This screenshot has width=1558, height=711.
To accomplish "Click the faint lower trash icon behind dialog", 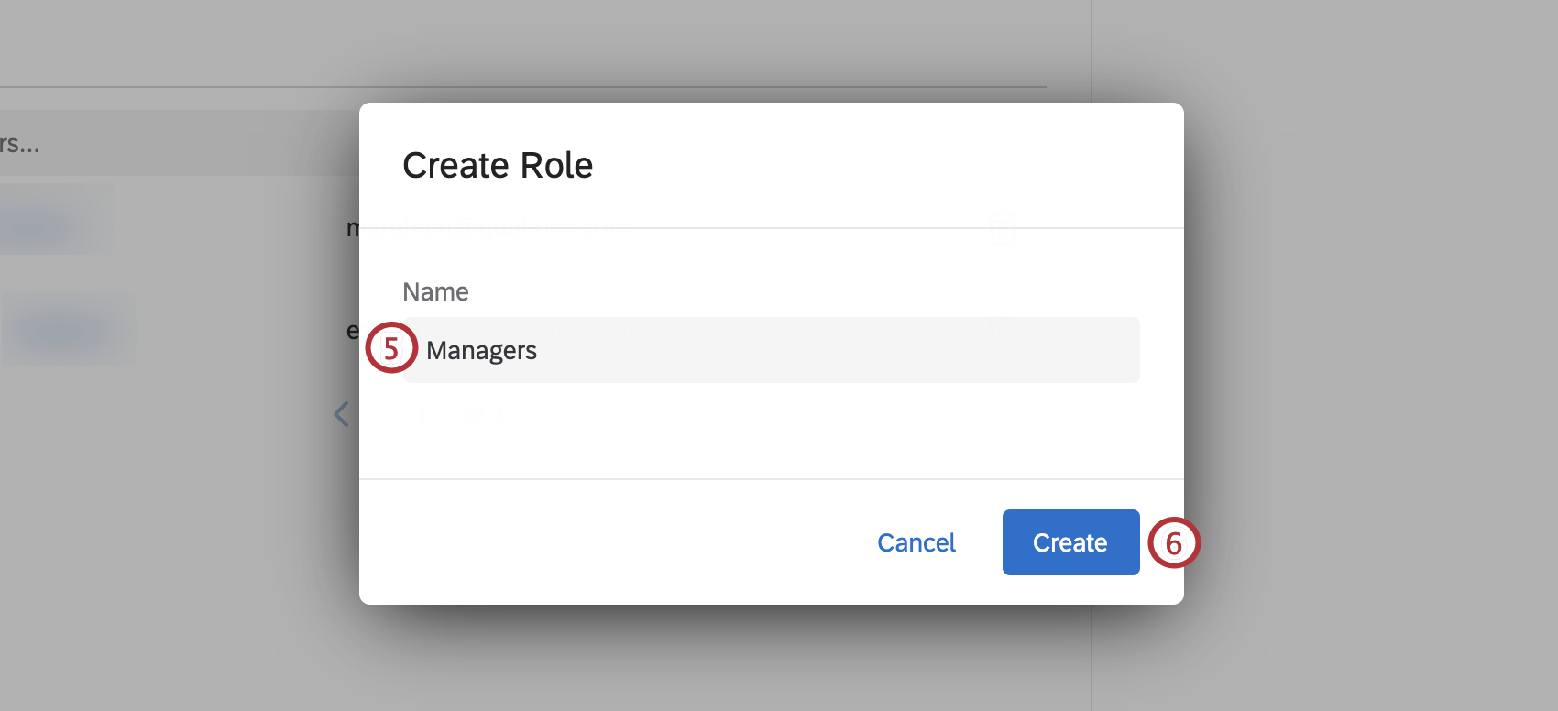I will (1003, 333).
